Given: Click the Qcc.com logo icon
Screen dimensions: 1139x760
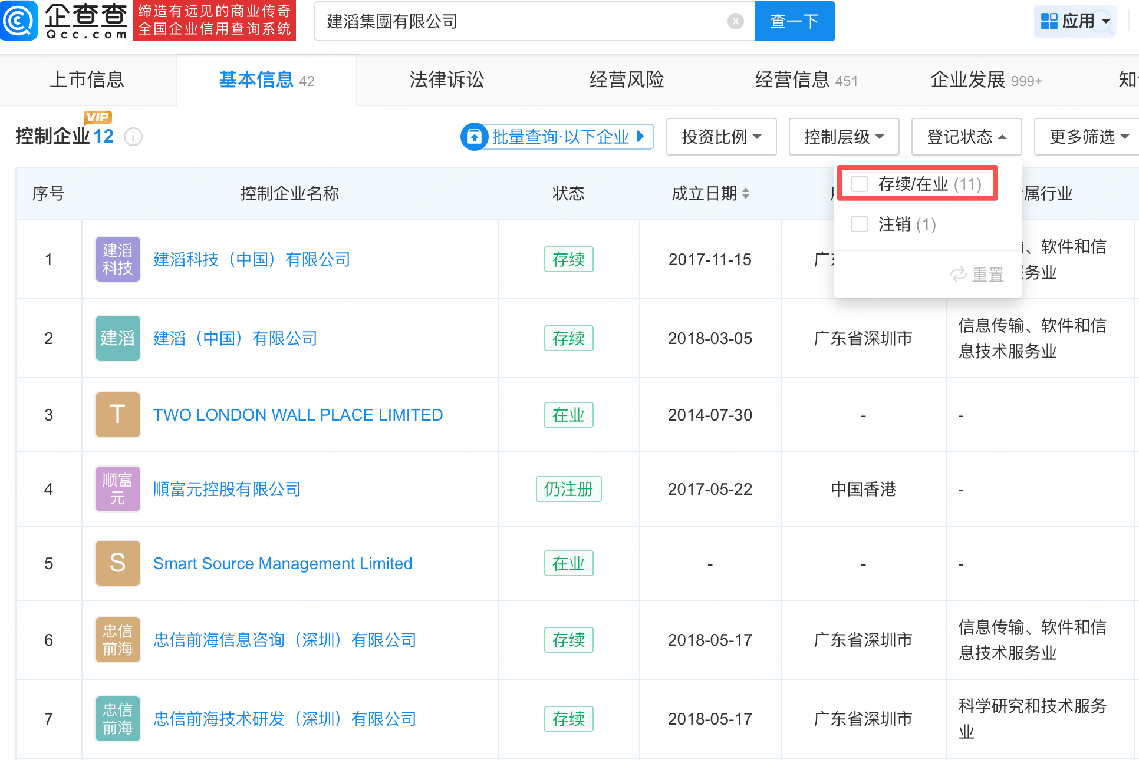Looking at the screenshot, I should tap(19, 21).
